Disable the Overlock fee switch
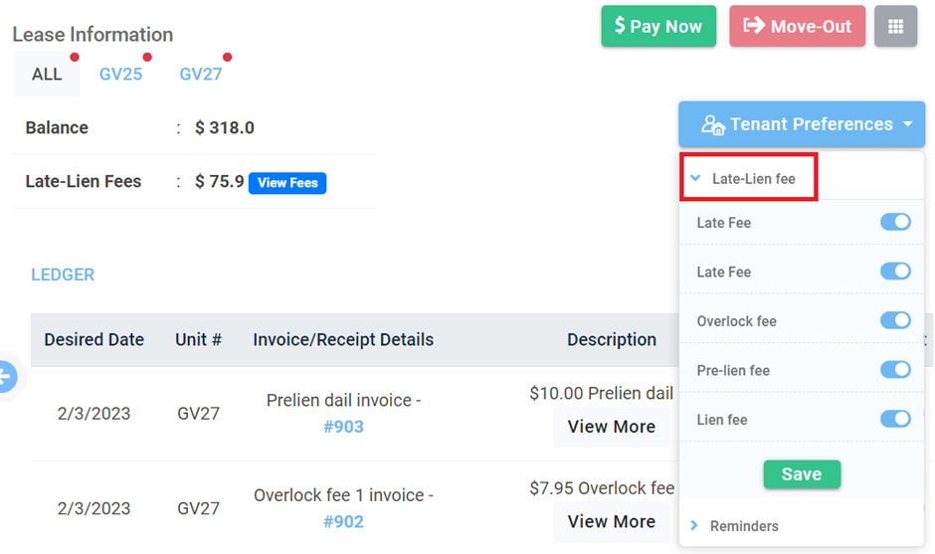Image resolution: width=935 pixels, height=554 pixels. (895, 320)
